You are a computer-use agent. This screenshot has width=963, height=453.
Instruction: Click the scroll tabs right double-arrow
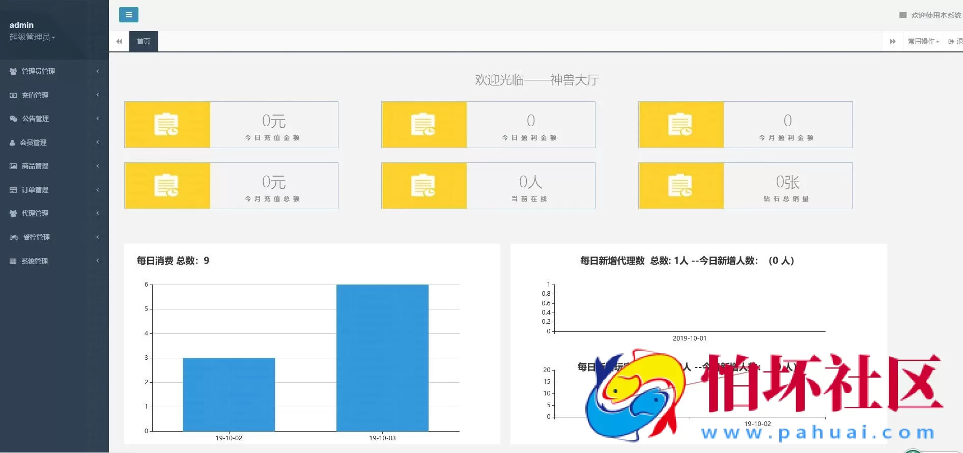[892, 41]
